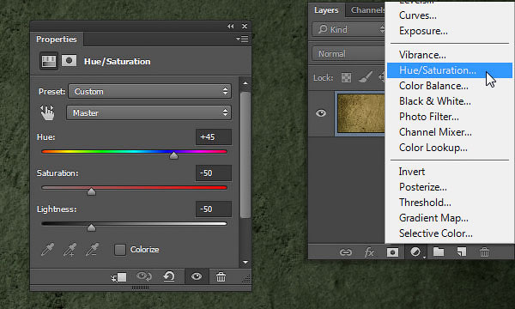
Task: Activate the on-image targeted adjustment hand tool
Action: pos(47,112)
